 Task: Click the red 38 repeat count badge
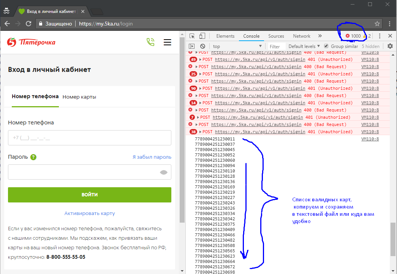193,132
